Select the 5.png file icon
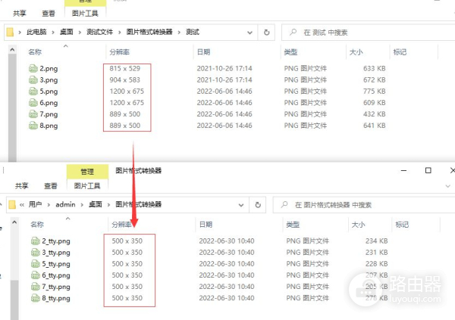The width and height of the screenshot is (455, 320). tap(33, 92)
